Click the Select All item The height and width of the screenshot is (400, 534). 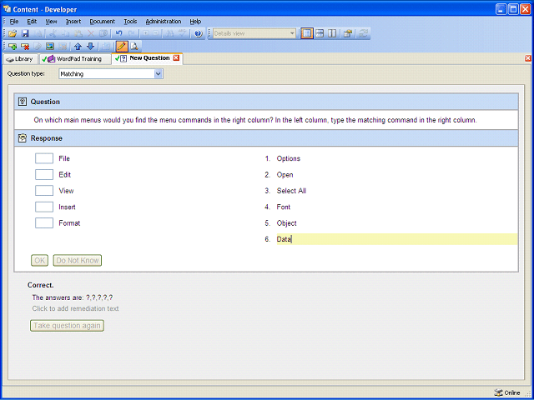point(291,191)
